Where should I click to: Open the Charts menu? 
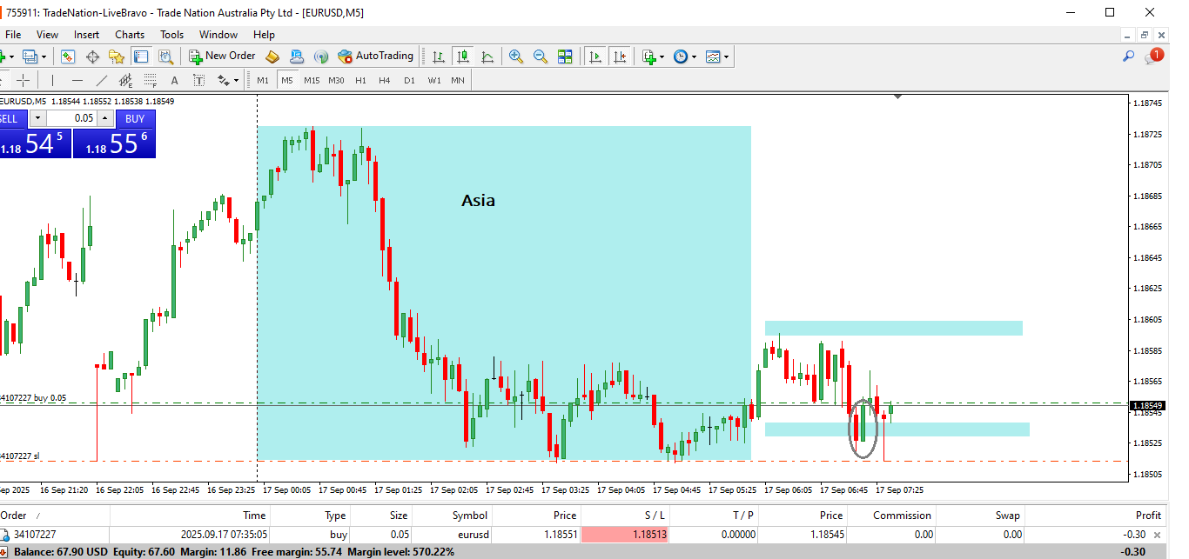130,35
